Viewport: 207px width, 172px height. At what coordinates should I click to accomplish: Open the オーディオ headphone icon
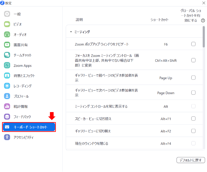[x=7, y=34]
